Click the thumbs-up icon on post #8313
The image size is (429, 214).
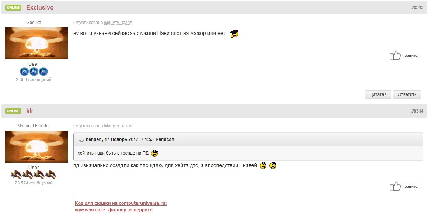(395, 55)
